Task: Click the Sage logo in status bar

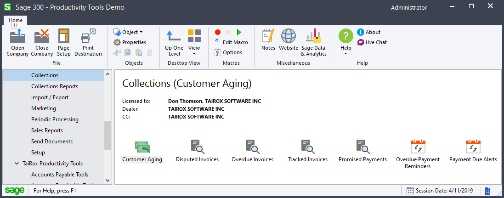Action: 14,190
